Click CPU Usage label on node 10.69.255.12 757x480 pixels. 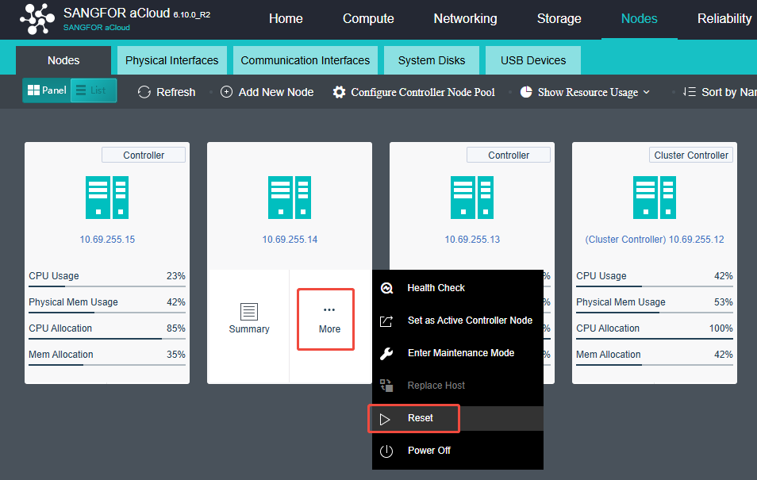601,276
